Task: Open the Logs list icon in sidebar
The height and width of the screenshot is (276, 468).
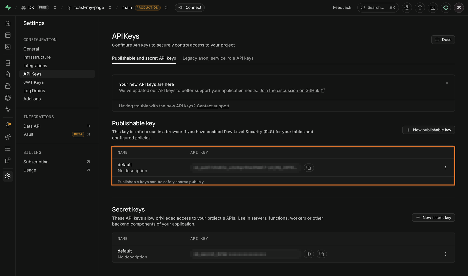Action: tap(8, 149)
